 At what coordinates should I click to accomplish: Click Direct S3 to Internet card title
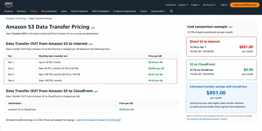pyautogui.click(x=205, y=41)
